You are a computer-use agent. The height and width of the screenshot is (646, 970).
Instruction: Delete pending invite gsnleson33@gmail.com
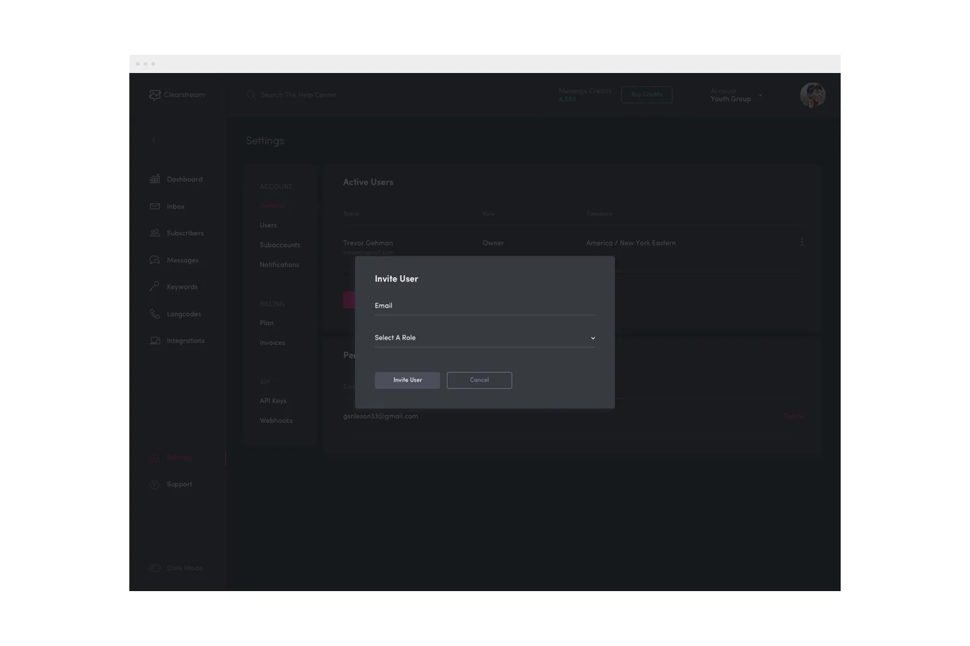click(793, 417)
